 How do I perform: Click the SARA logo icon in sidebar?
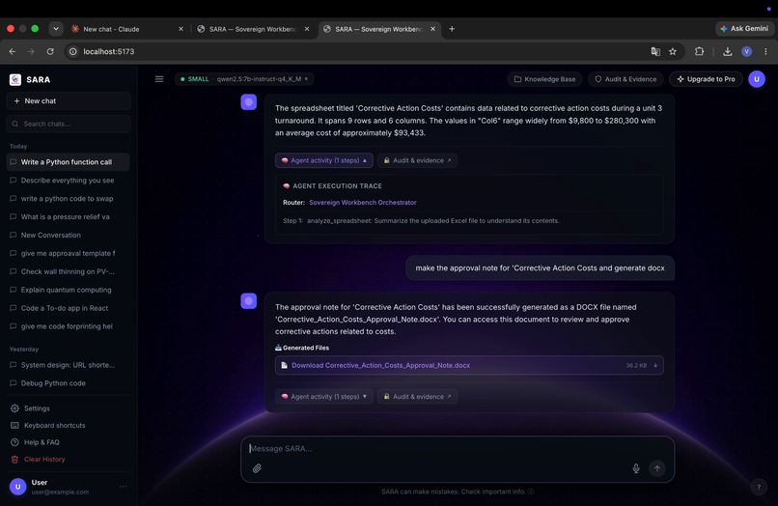(x=15, y=79)
